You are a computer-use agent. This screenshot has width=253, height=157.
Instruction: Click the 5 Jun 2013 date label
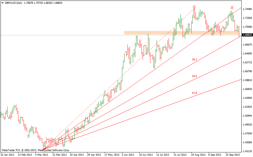coord(128,155)
